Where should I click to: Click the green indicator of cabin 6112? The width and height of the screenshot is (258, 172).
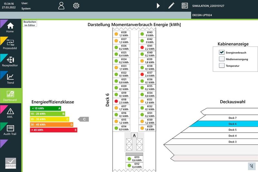point(129,166)
